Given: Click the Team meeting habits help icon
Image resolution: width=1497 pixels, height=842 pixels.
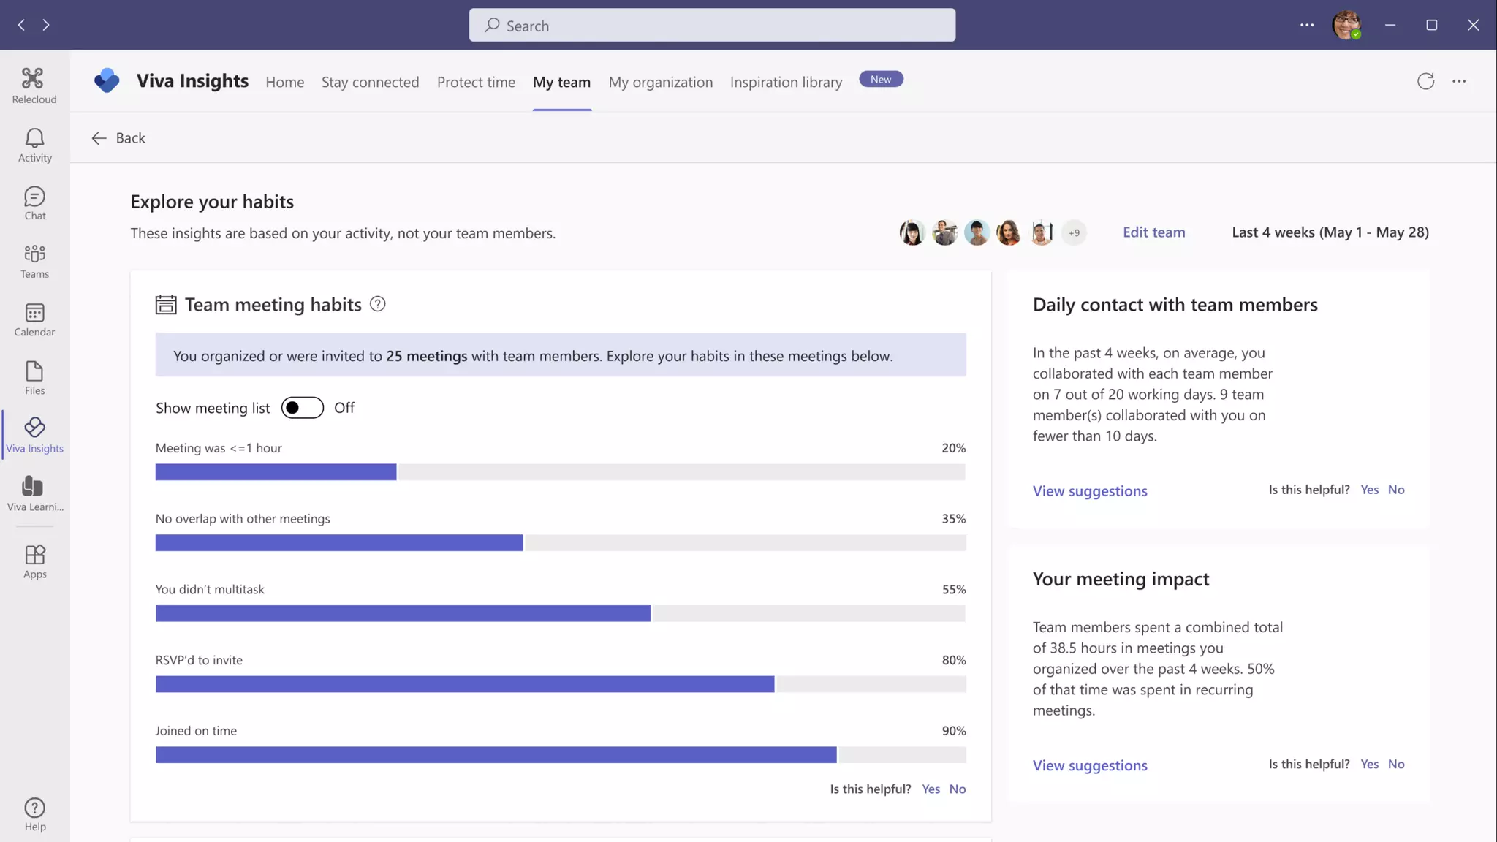Looking at the screenshot, I should point(377,304).
